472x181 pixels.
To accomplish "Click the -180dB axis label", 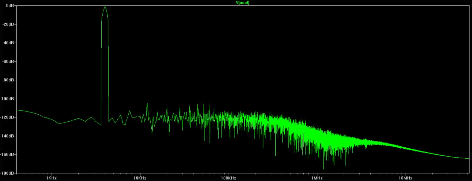I will pos(7,173).
